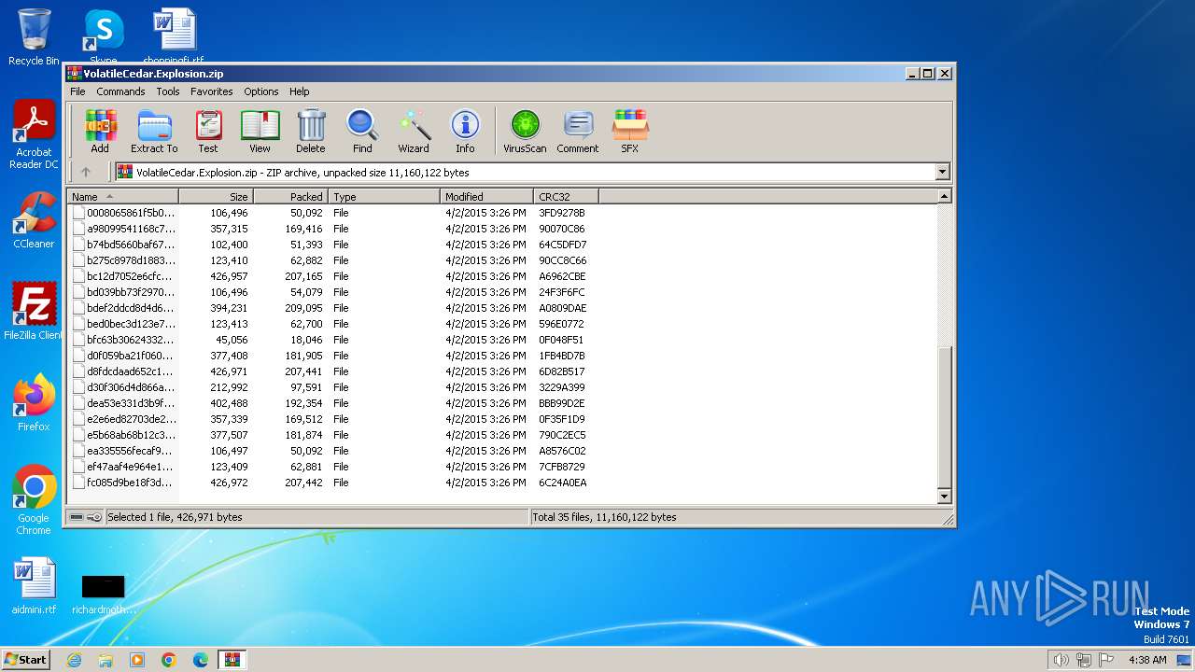Open Google Chrome desktop shortcut

[34, 500]
